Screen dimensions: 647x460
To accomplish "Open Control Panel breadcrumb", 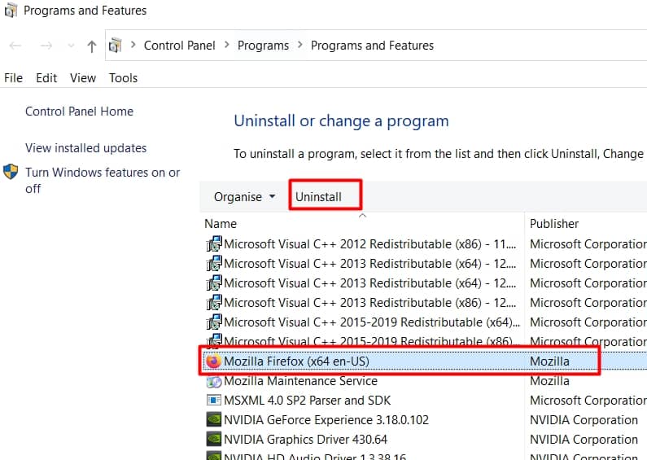I will point(180,45).
